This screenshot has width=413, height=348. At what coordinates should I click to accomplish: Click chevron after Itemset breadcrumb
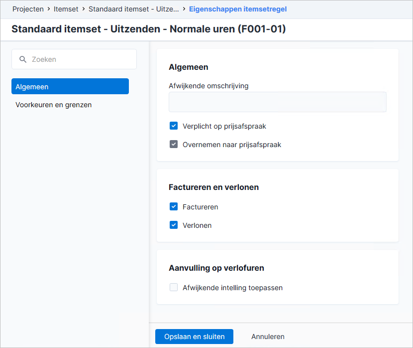(x=84, y=9)
